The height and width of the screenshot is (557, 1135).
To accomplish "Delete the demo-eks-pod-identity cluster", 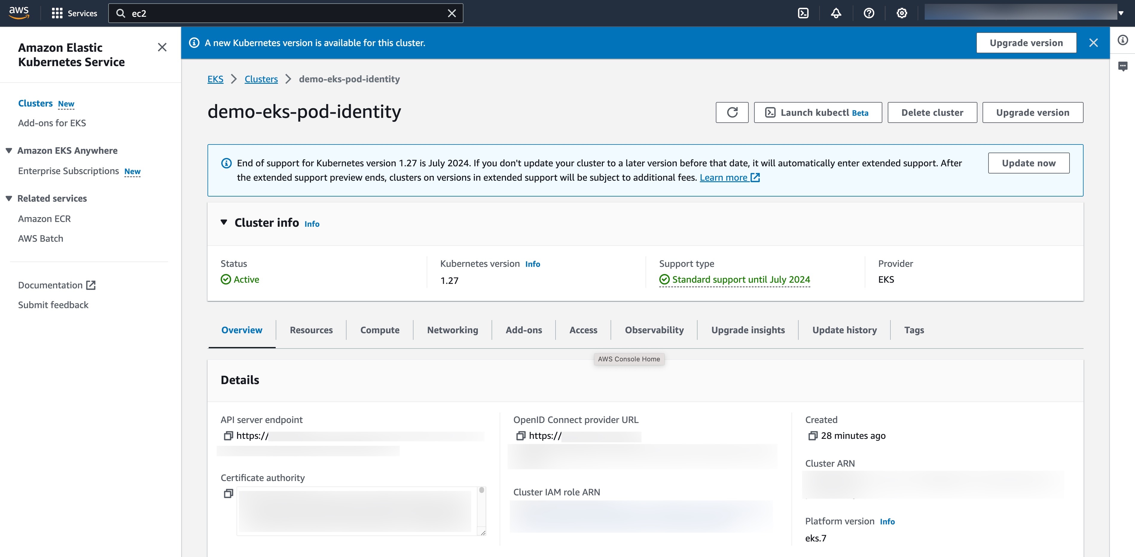I will pyautogui.click(x=932, y=112).
